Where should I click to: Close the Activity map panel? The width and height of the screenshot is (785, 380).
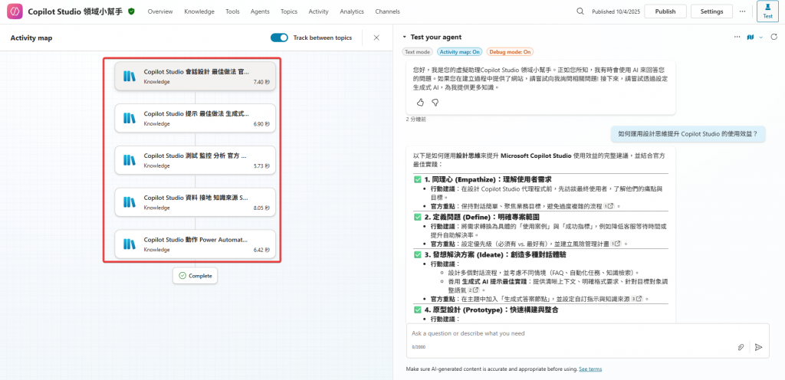376,38
